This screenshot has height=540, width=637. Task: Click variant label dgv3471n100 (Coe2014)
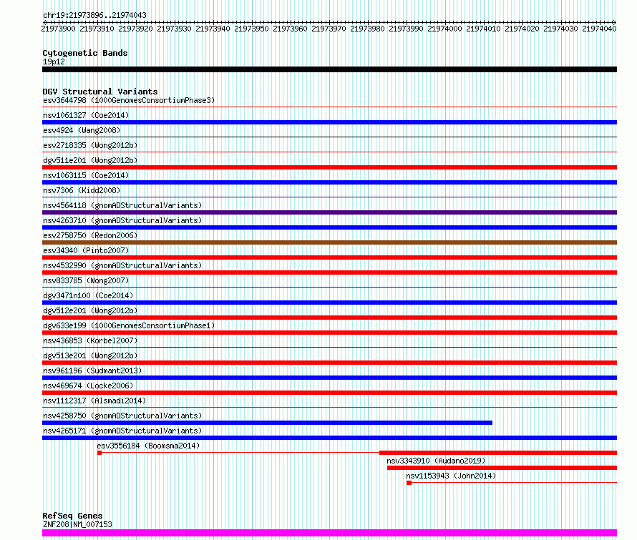tap(88, 295)
